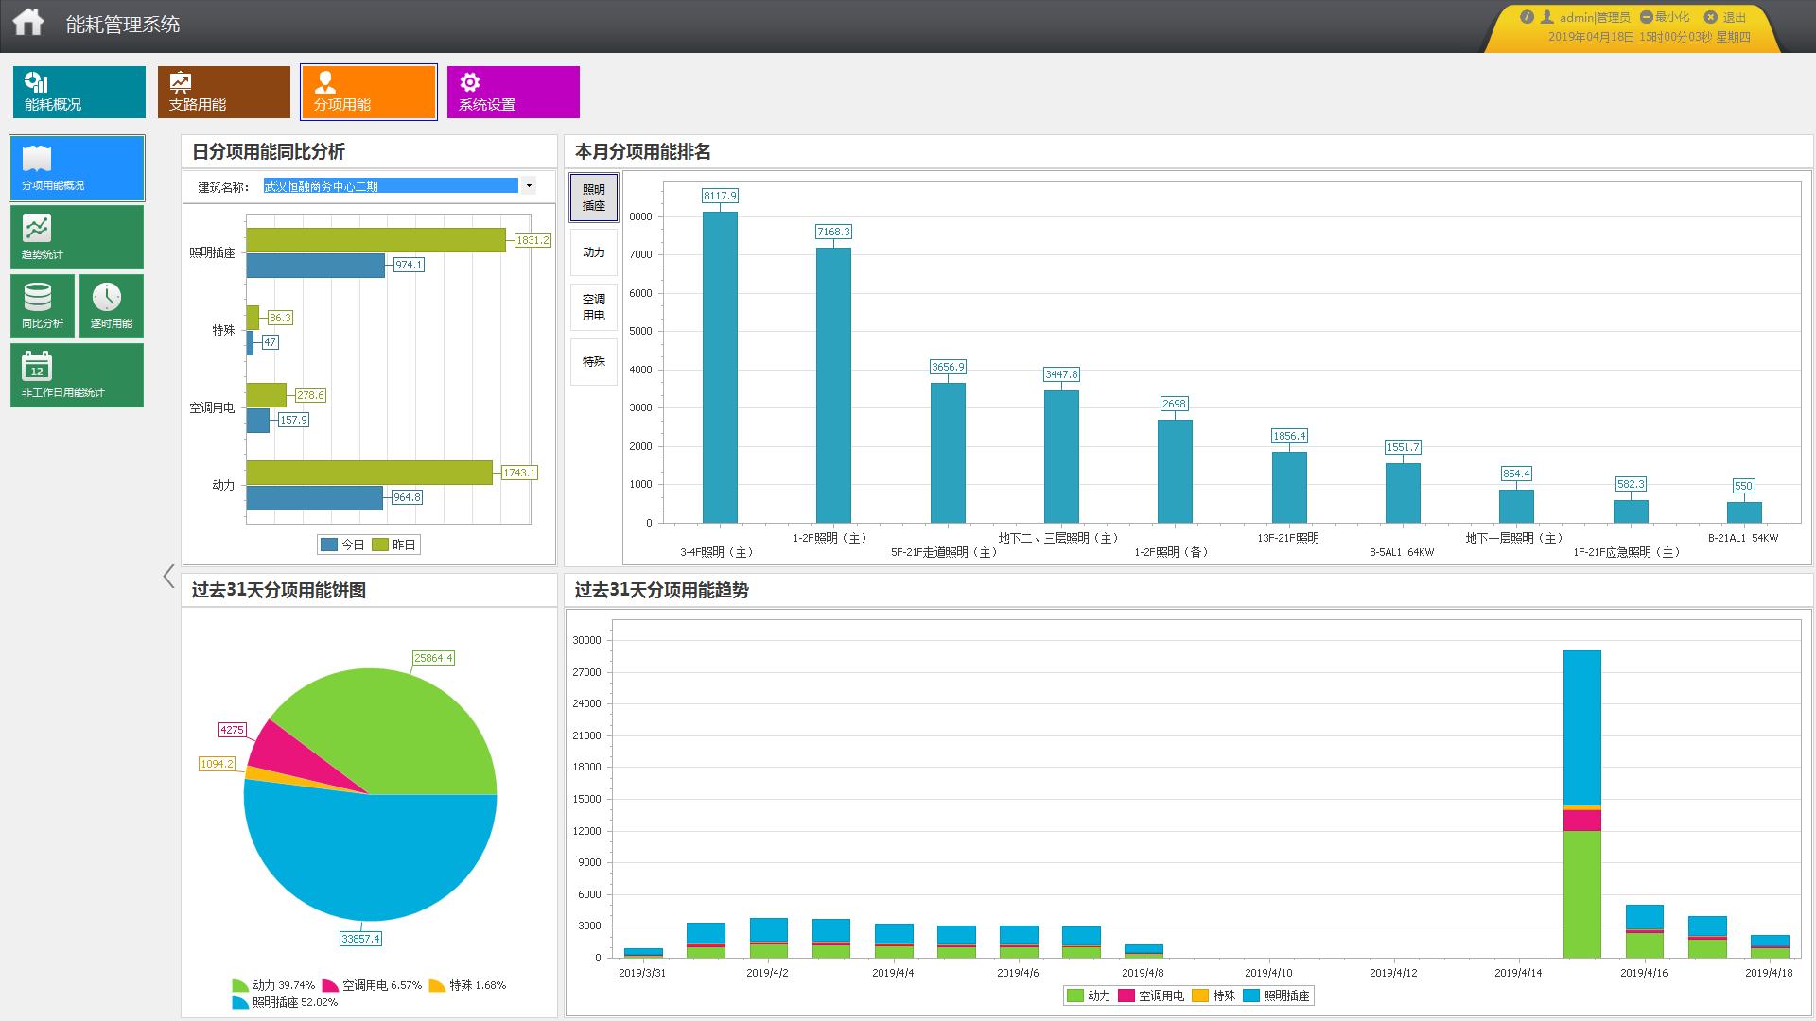
Task: Open the 系统设置 settings gear tile
Action: point(513,92)
